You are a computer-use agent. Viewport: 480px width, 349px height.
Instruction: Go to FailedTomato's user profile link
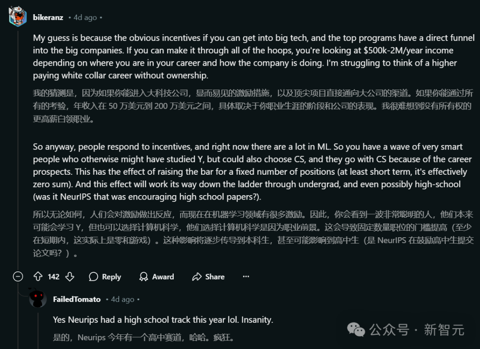(x=77, y=299)
